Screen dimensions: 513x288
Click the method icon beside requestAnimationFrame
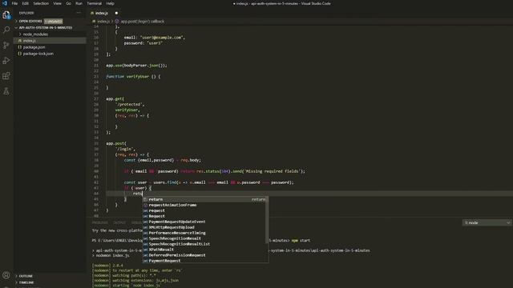[x=146, y=205]
